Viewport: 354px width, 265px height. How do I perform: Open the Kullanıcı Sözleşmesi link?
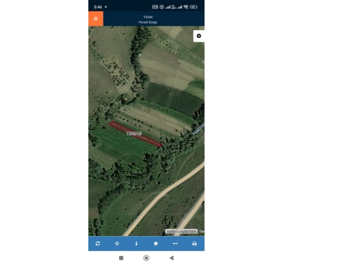click(x=182, y=231)
